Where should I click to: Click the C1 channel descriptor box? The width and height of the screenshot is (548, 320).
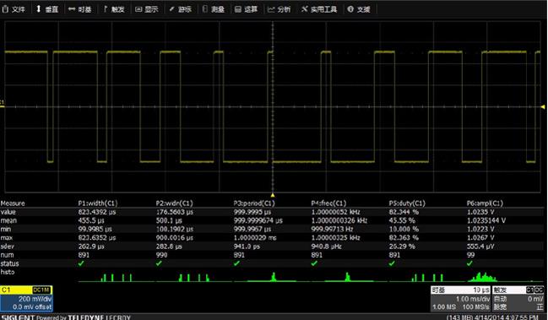26,299
